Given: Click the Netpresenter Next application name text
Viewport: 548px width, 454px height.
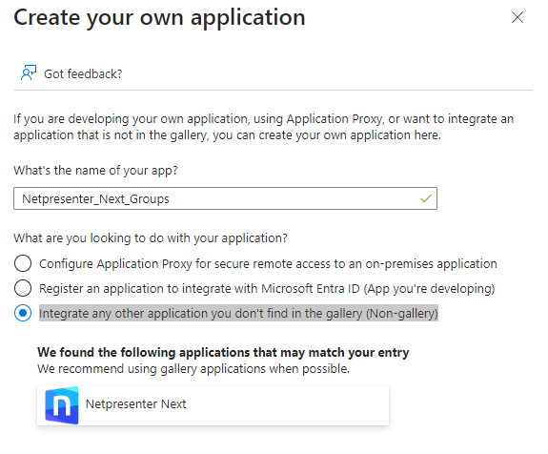Looking at the screenshot, I should tap(135, 404).
